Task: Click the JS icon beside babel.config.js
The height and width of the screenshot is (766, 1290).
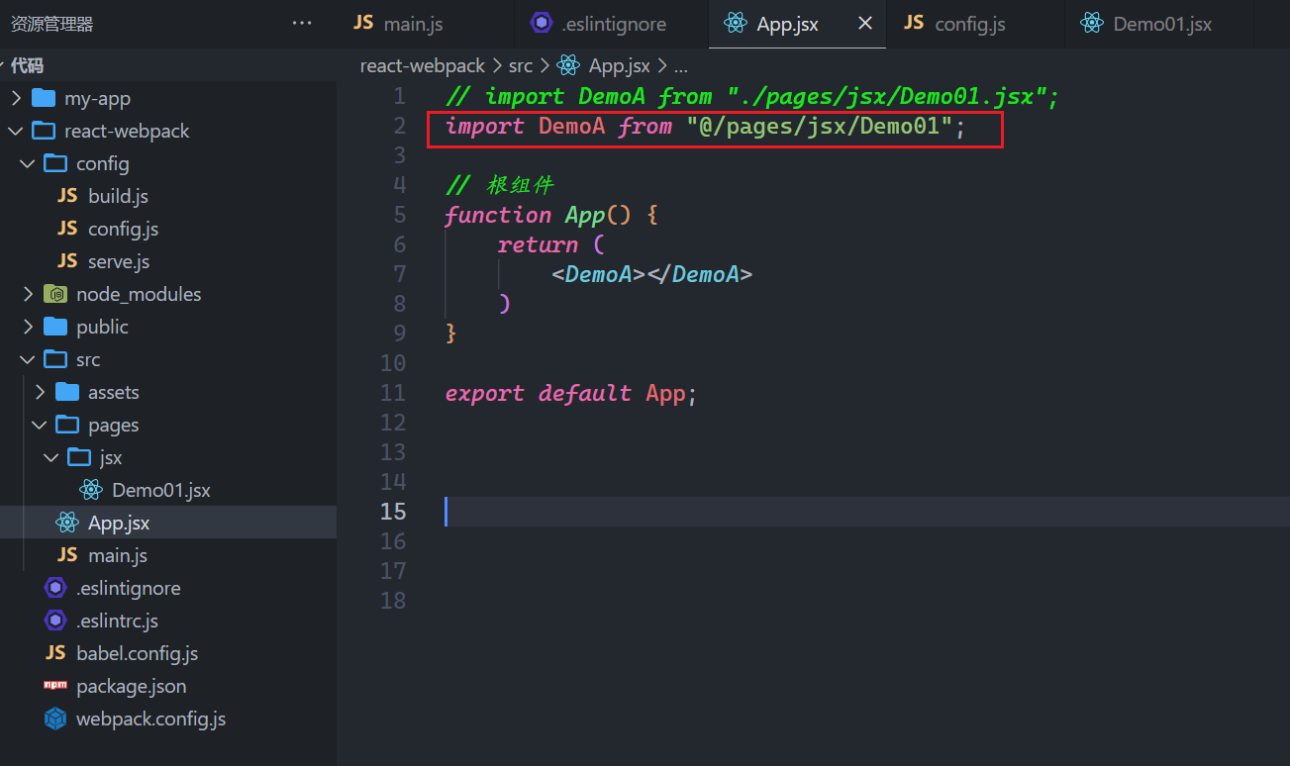Action: (x=55, y=653)
